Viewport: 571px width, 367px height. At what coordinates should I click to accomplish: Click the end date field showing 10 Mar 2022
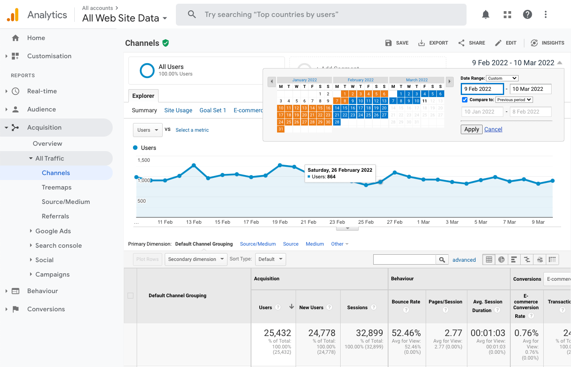click(x=531, y=89)
